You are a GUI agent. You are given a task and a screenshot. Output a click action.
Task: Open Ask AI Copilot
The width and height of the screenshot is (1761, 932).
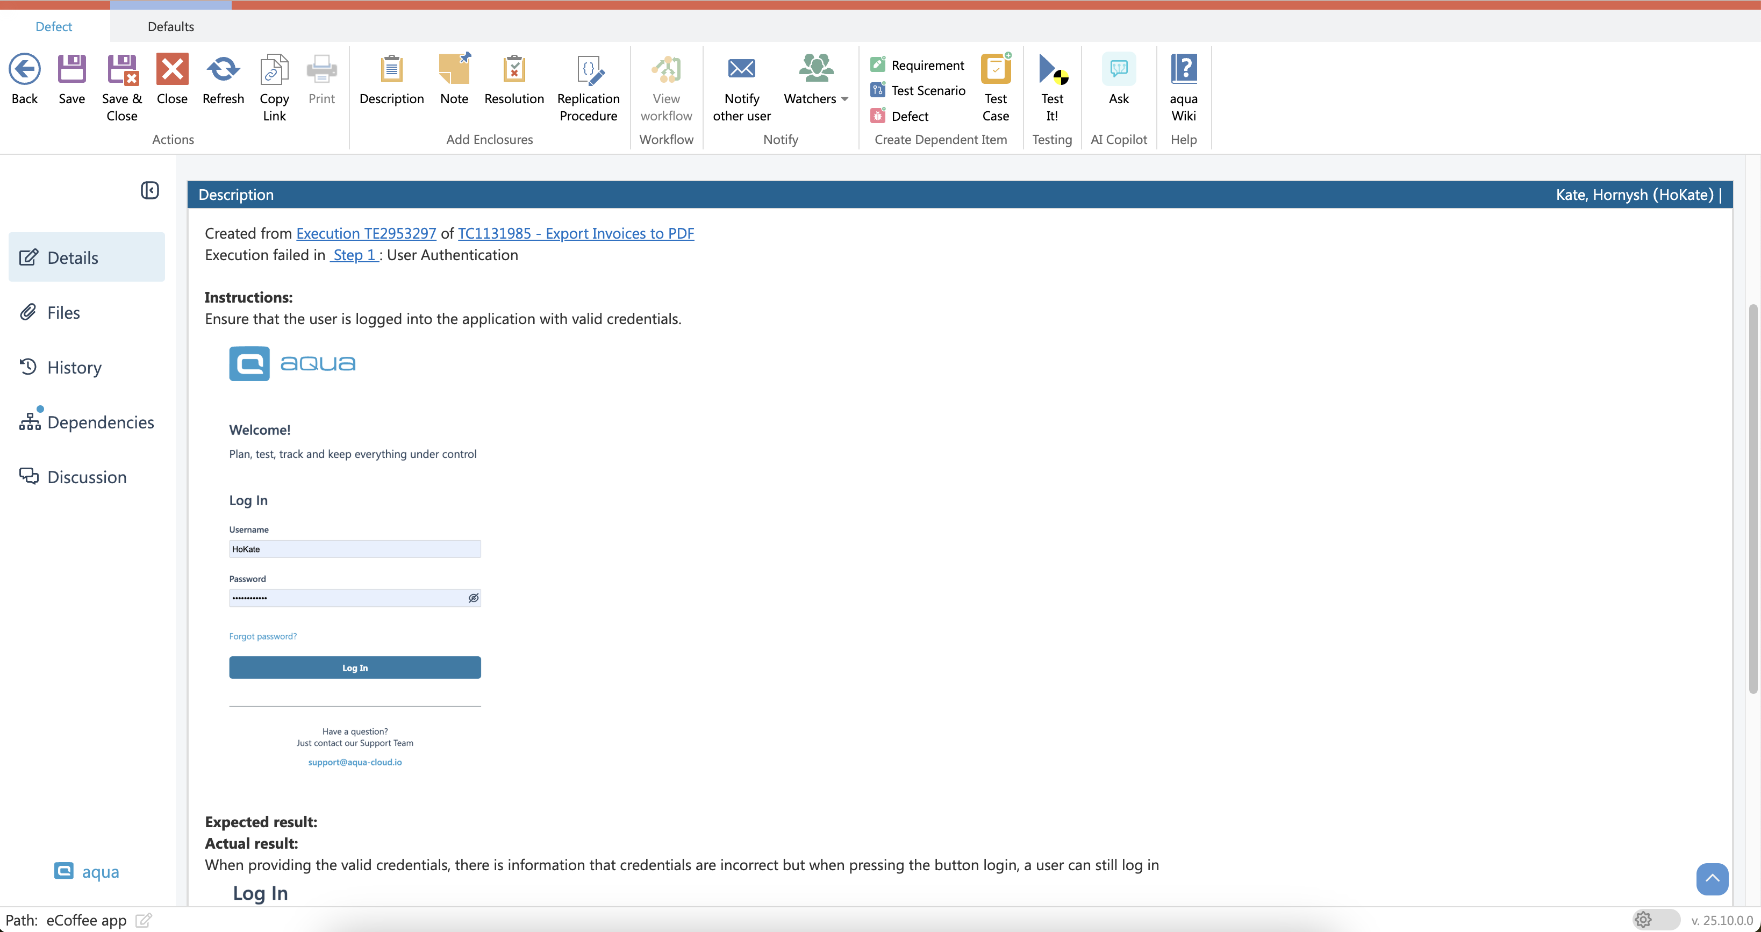tap(1119, 70)
